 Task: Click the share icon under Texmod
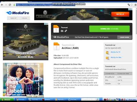click(62, 31)
